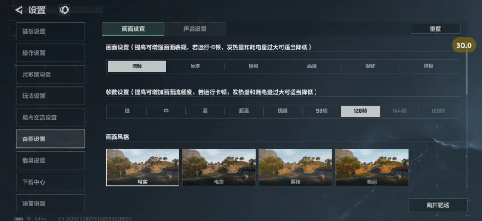482x221 pixels.
Task: Click the circular logo icon beside 设置
Action: 64,10
